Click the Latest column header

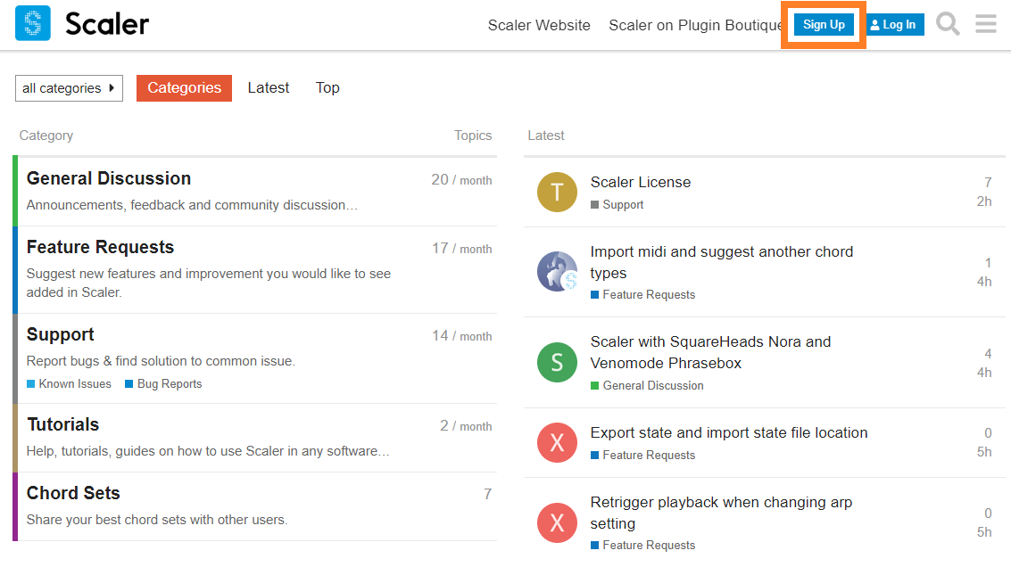click(x=545, y=136)
